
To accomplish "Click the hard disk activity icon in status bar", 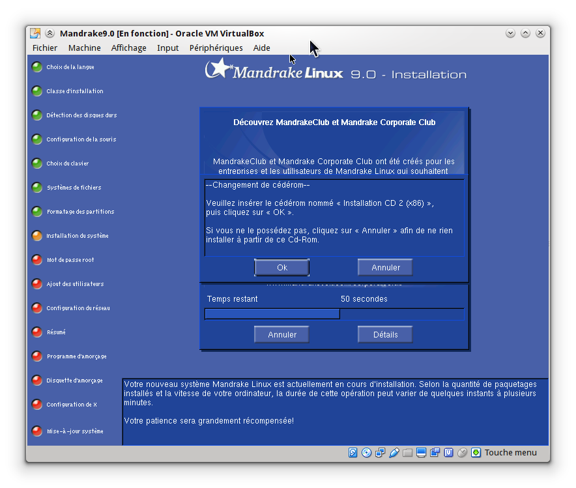I will [x=353, y=453].
